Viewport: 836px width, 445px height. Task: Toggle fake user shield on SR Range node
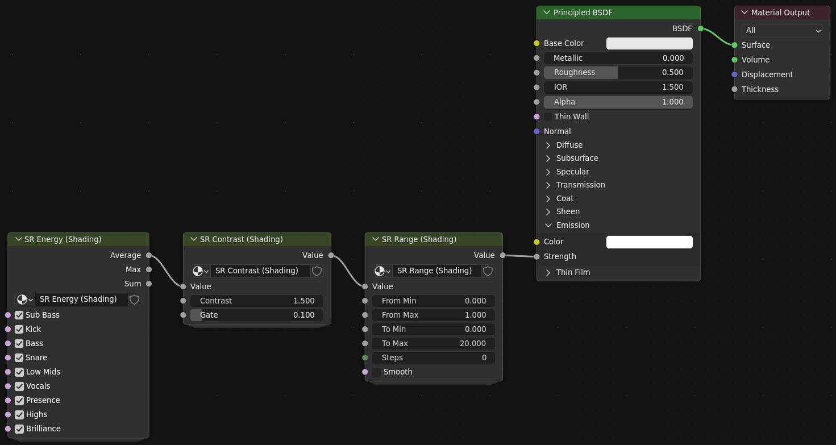[x=488, y=271]
